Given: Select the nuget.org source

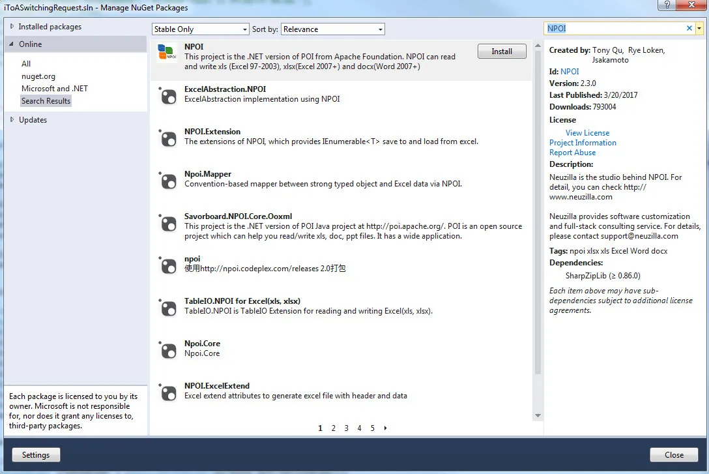Looking at the screenshot, I should [x=38, y=76].
